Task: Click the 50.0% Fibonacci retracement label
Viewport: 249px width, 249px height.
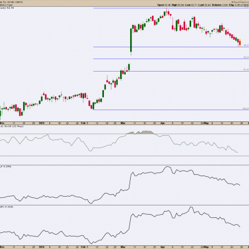Action: point(246,57)
